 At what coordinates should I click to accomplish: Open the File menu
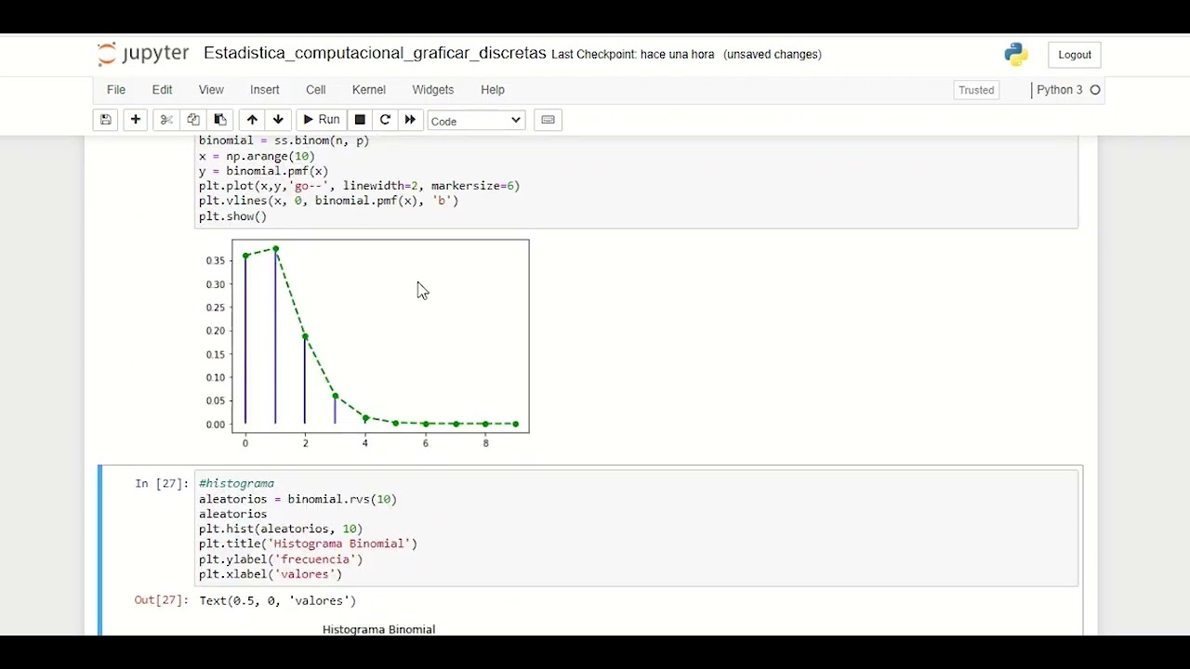[116, 90]
